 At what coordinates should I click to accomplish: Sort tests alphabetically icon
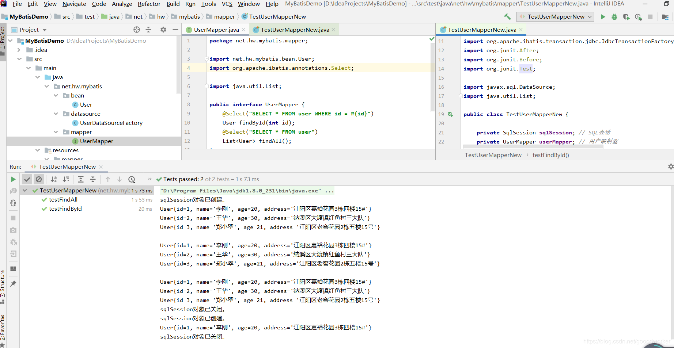click(x=54, y=179)
